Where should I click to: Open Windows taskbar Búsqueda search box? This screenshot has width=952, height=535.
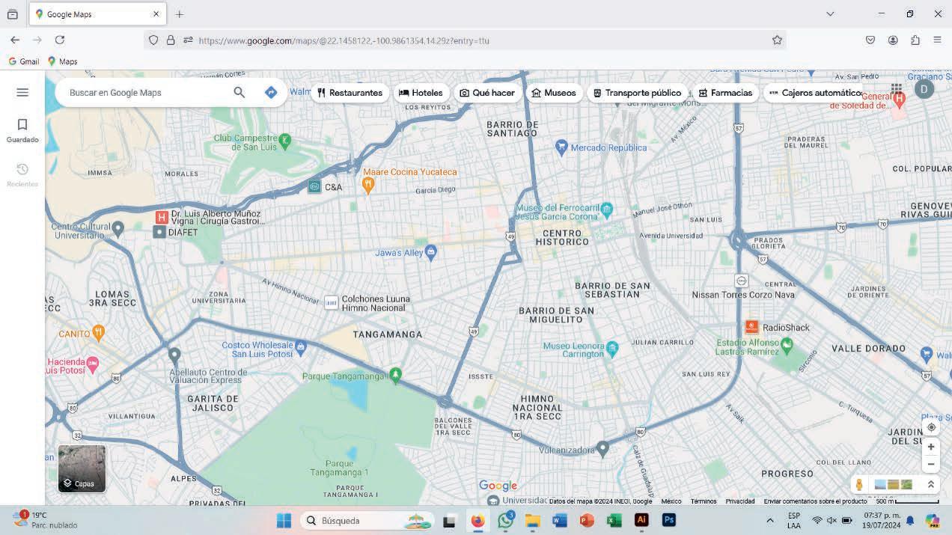point(368,521)
